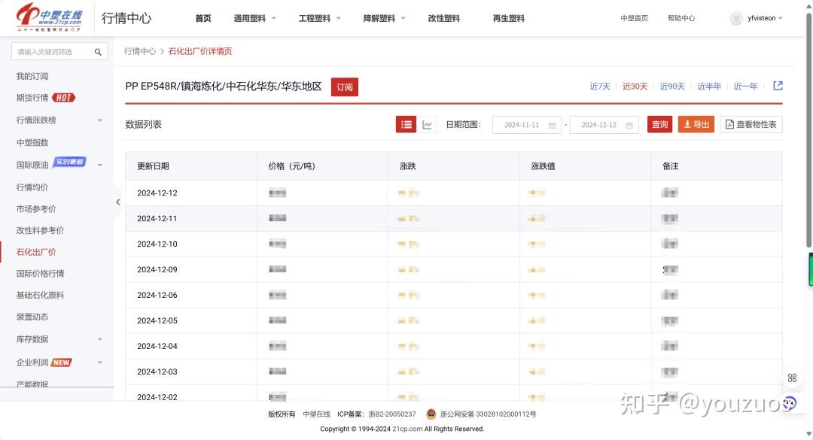Open 装置动态 in sidebar
The width and height of the screenshot is (813, 440).
pyautogui.click(x=32, y=317)
